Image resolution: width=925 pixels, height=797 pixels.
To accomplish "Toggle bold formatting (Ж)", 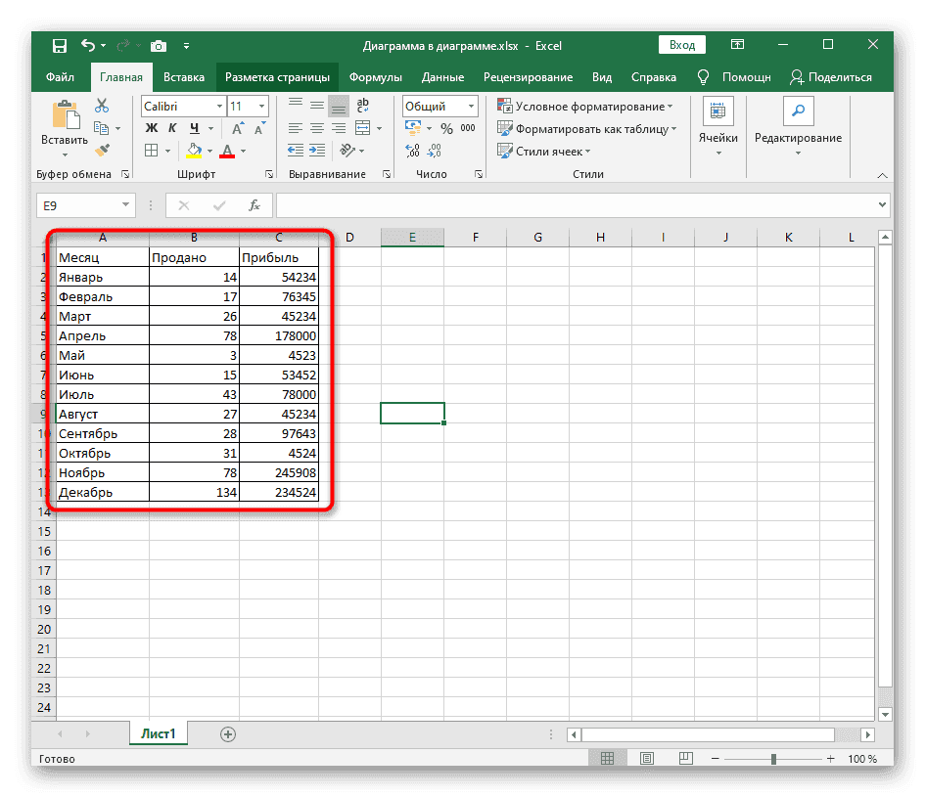I will (x=152, y=128).
